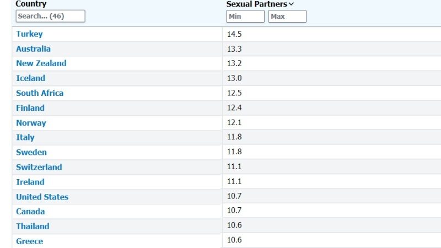Viewport: 441px width, 248px height.
Task: Open the Switzerland link
Action: click(39, 167)
